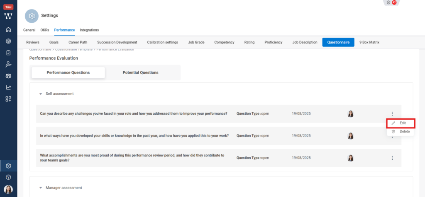Select the Questionnaire sub-tab
This screenshot has width=425, height=197.
click(x=338, y=42)
